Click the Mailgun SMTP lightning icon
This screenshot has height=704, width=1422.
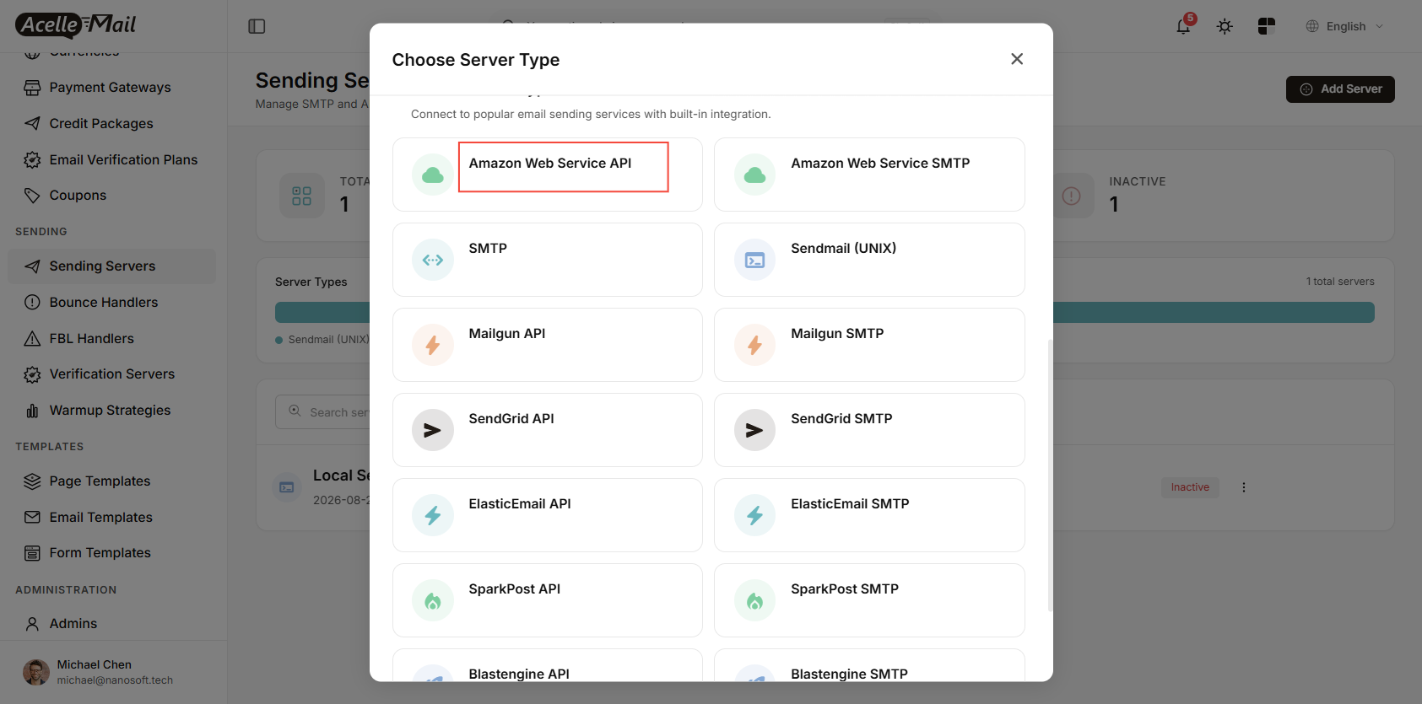[x=754, y=345]
